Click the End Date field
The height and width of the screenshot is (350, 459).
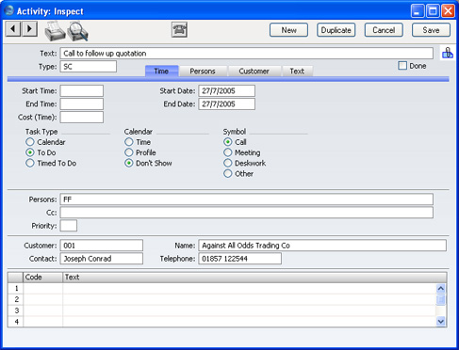(226, 104)
